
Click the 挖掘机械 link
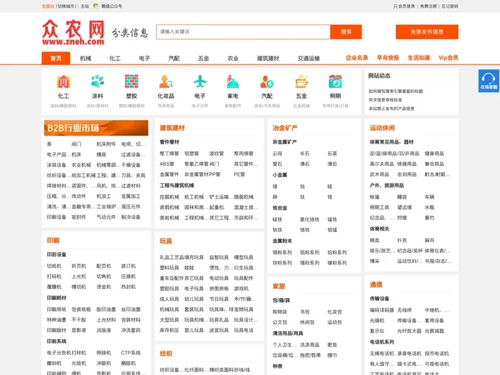(169, 197)
